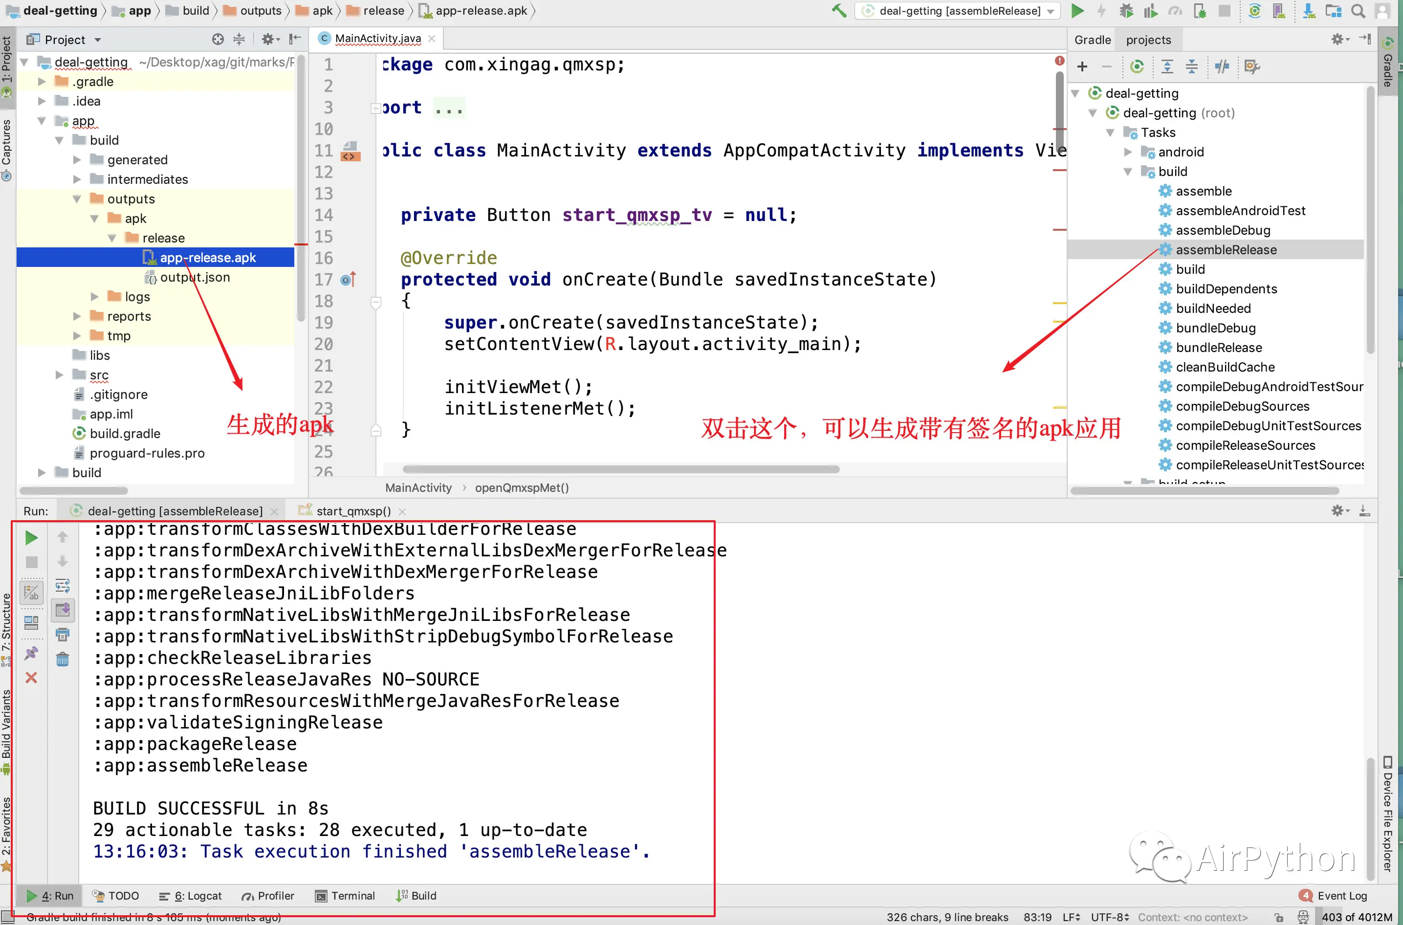Click the Debug app bug icon

pyautogui.click(x=1126, y=11)
